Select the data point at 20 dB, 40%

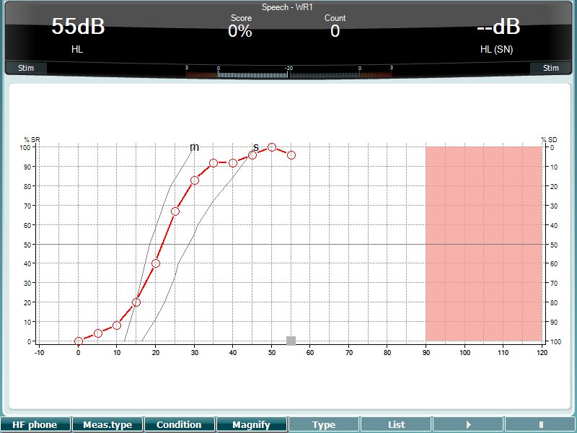click(x=156, y=263)
